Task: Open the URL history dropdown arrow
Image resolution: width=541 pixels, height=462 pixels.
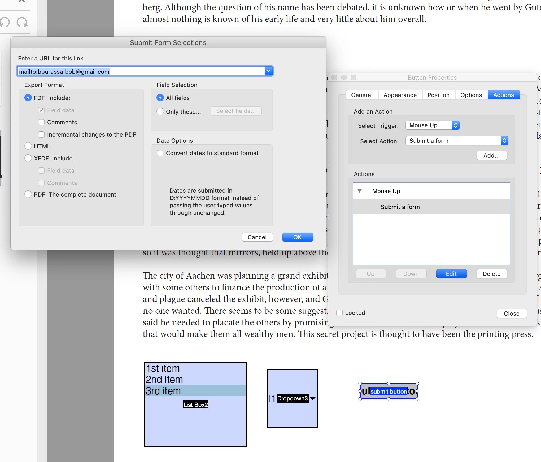Action: [x=269, y=71]
